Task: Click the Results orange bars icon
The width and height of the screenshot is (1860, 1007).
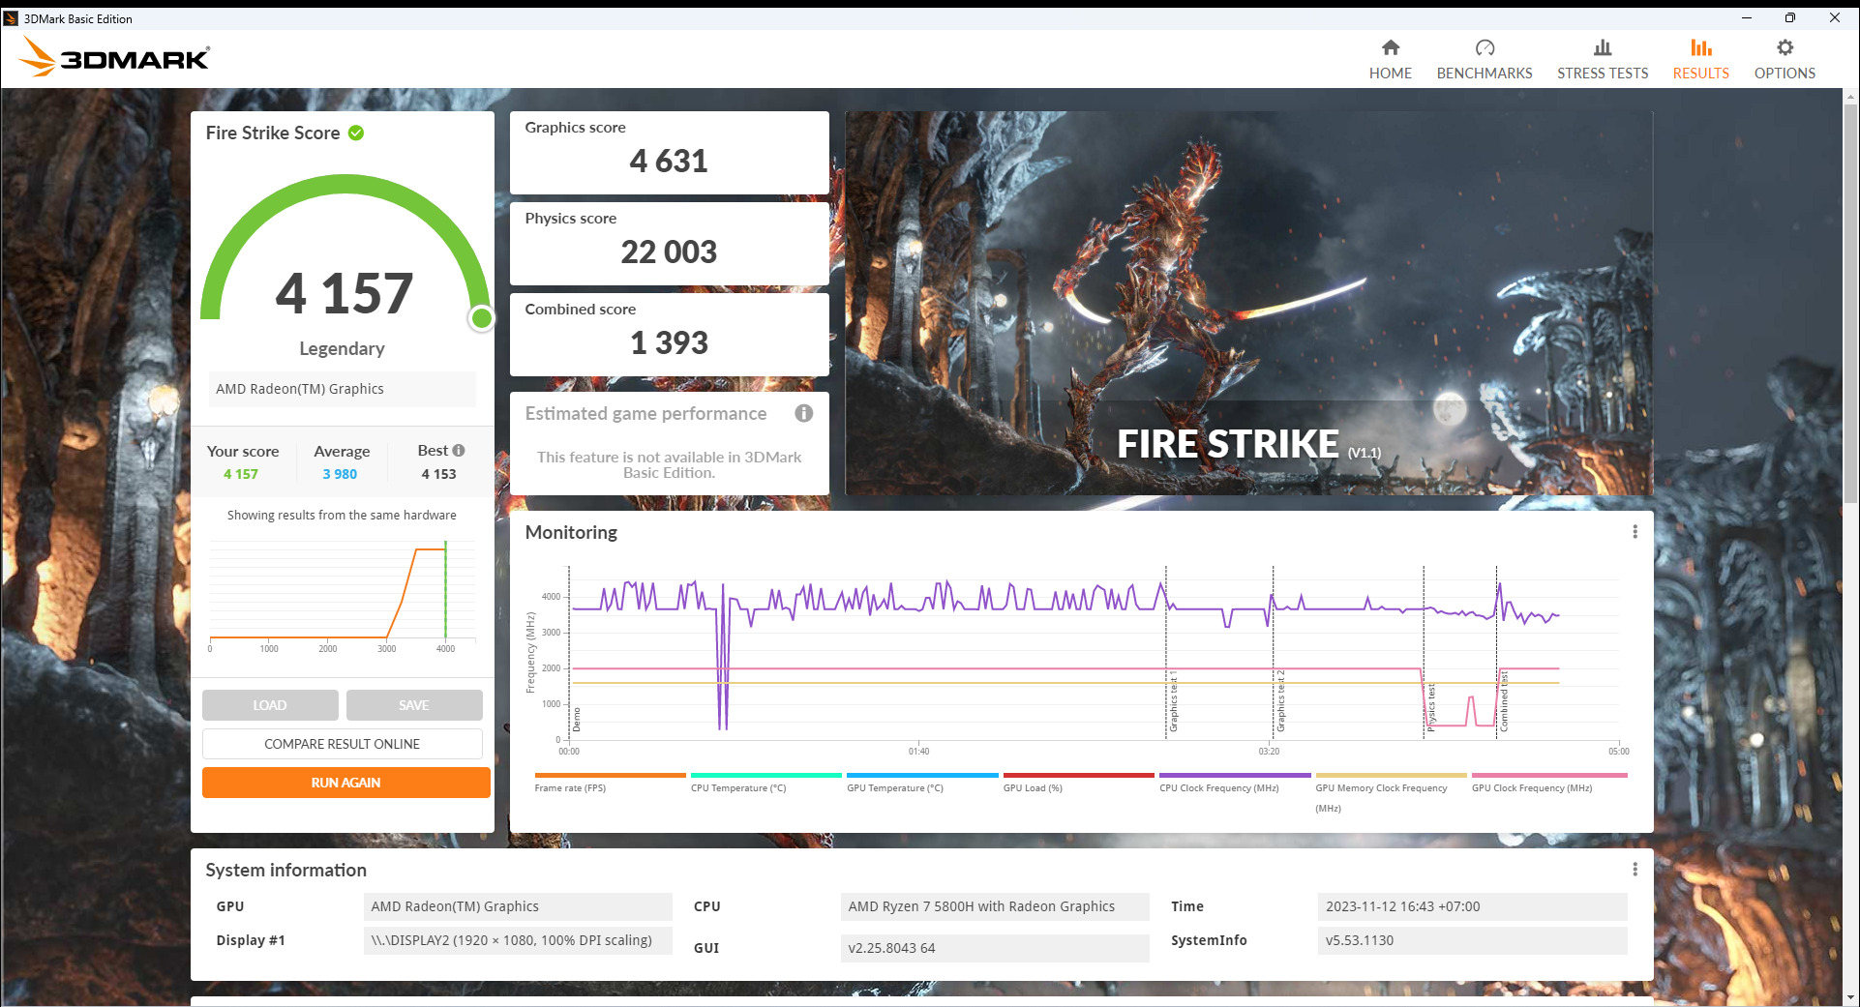Action: [x=1700, y=47]
